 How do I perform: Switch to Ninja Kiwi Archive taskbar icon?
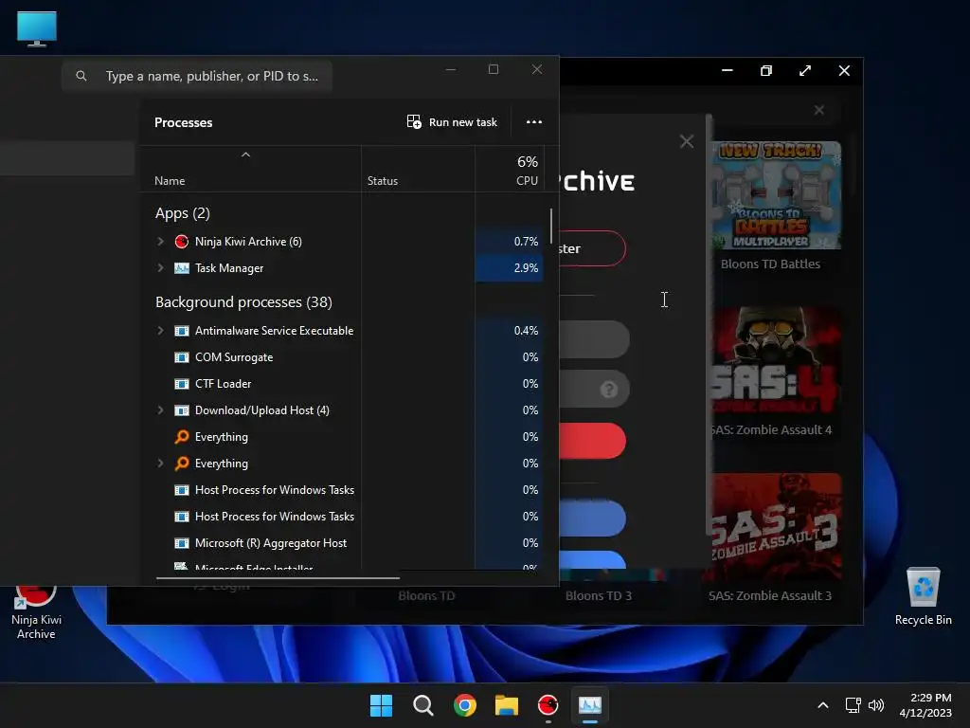click(548, 705)
